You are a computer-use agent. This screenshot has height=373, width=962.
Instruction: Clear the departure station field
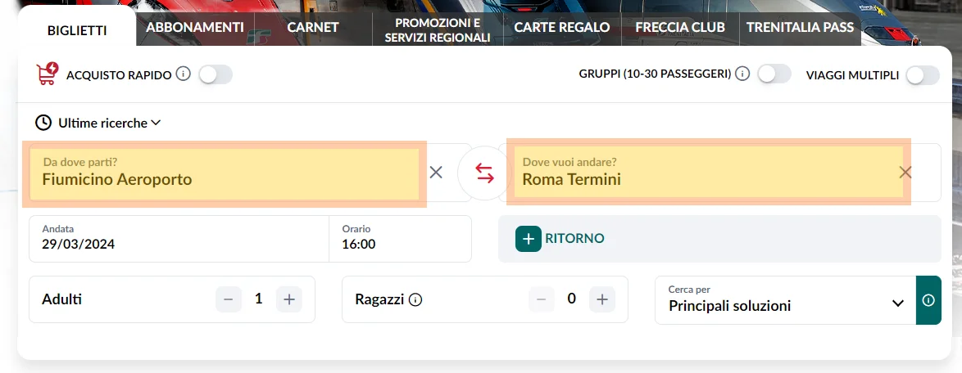(x=436, y=172)
